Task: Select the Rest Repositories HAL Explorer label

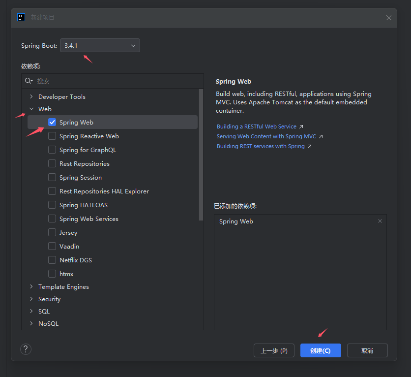Action: coord(104,191)
